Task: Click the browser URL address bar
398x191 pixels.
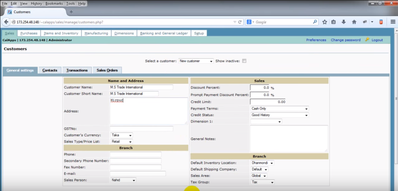Action: 122,22
